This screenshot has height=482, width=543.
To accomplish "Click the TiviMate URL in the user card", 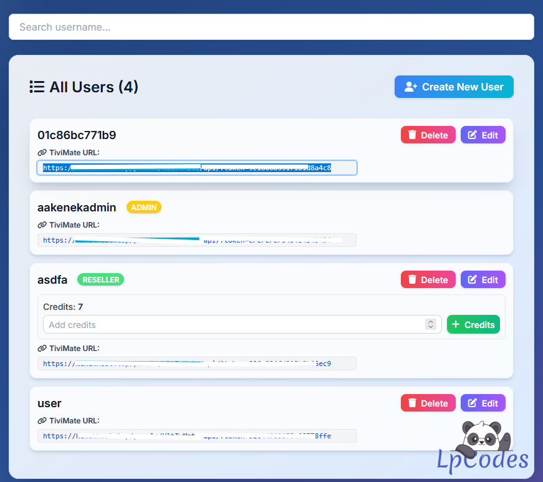I will tap(196, 436).
